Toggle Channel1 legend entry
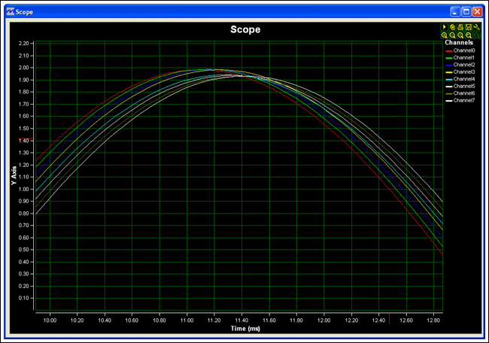The width and height of the screenshot is (489, 343). coord(464,57)
